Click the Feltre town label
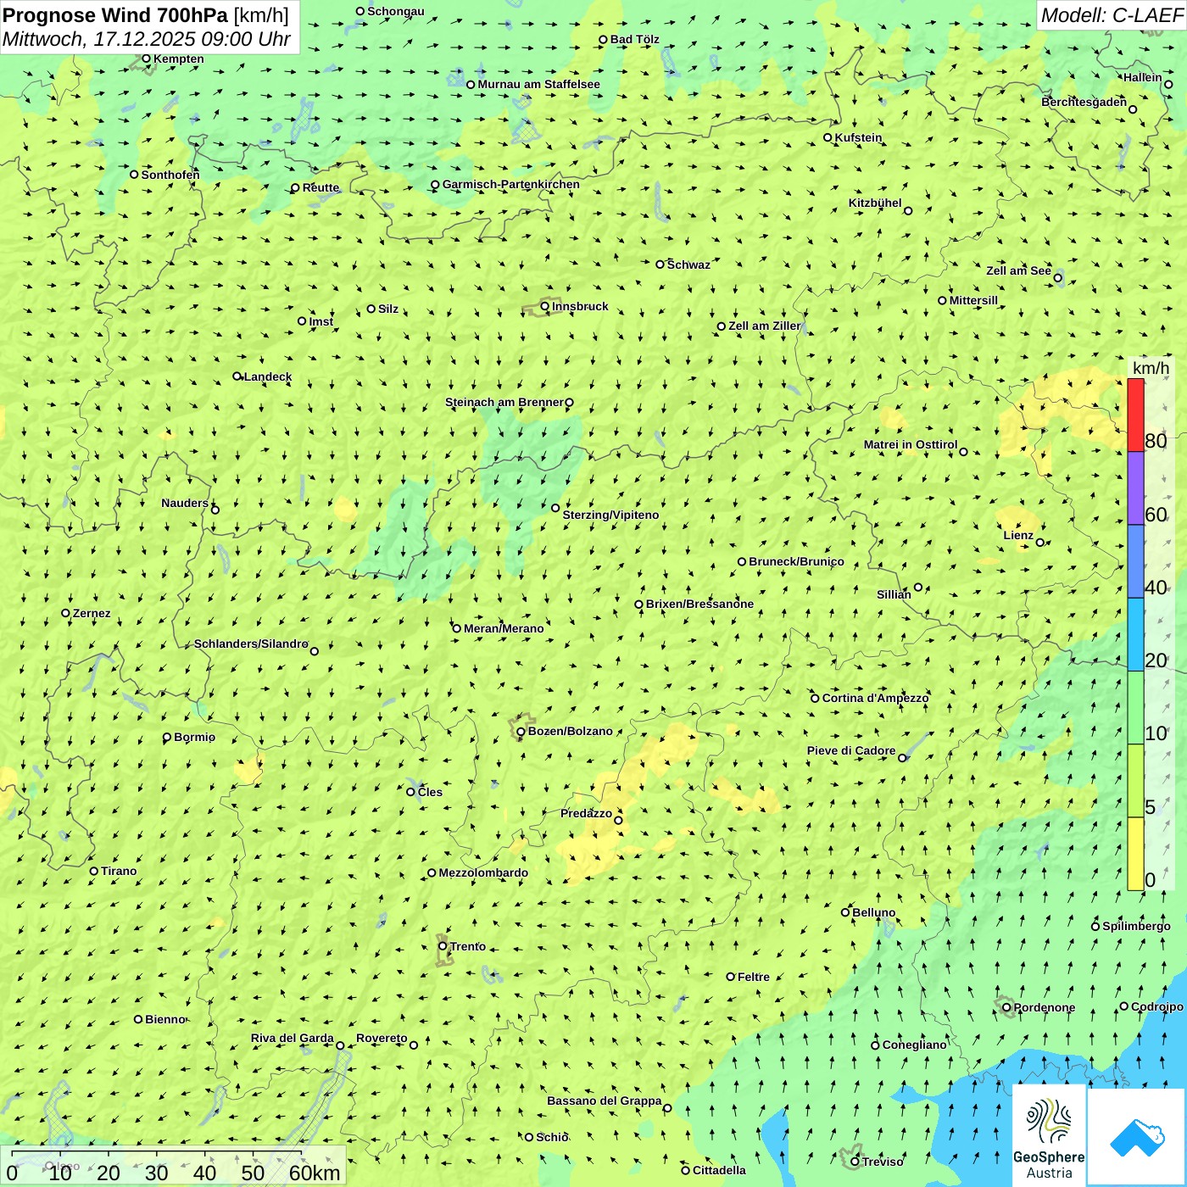 pyautogui.click(x=754, y=977)
